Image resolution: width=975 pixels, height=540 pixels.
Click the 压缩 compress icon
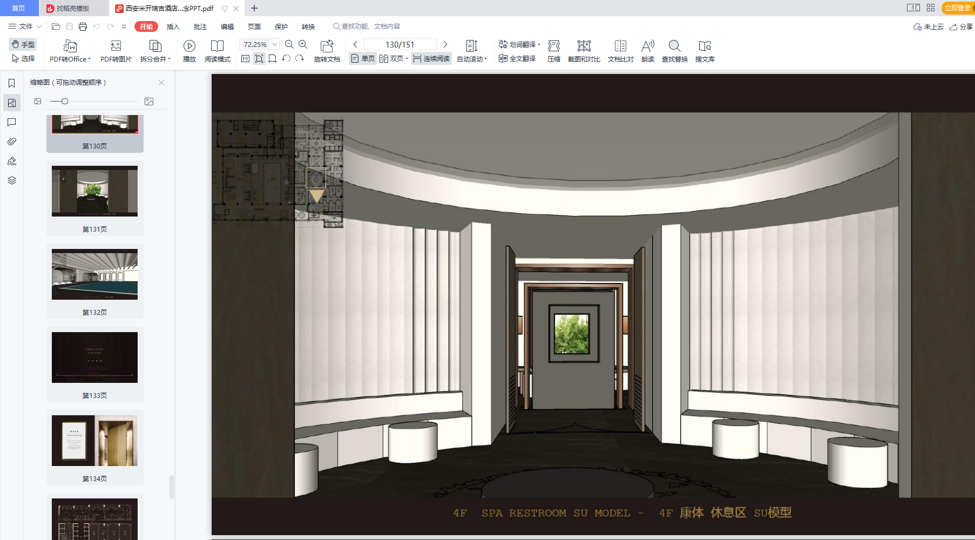pyautogui.click(x=553, y=46)
